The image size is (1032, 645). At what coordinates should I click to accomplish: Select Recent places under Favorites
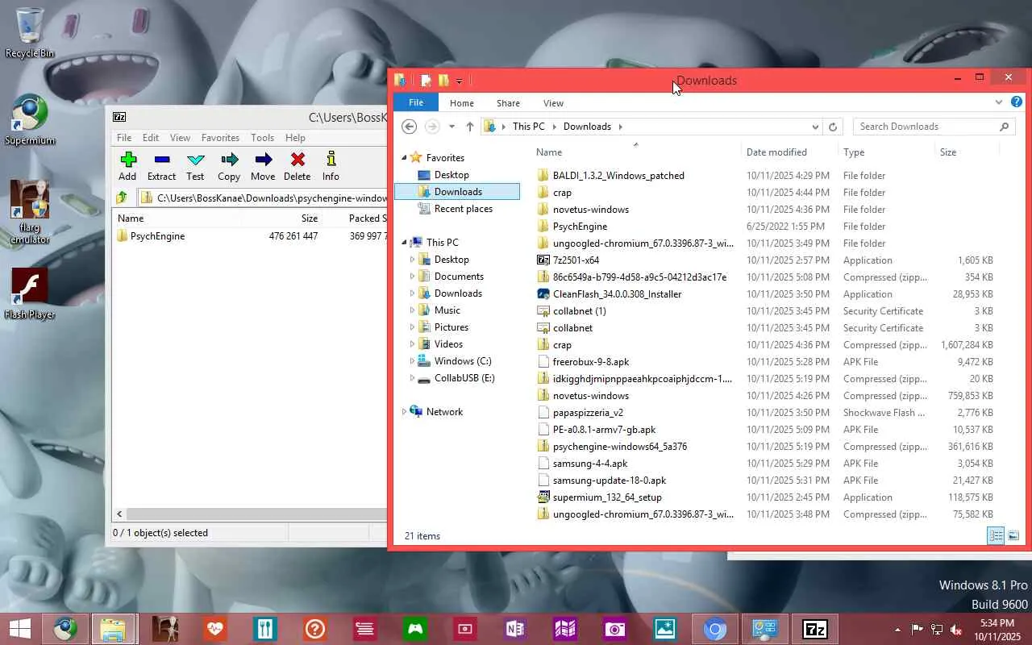[463, 209]
